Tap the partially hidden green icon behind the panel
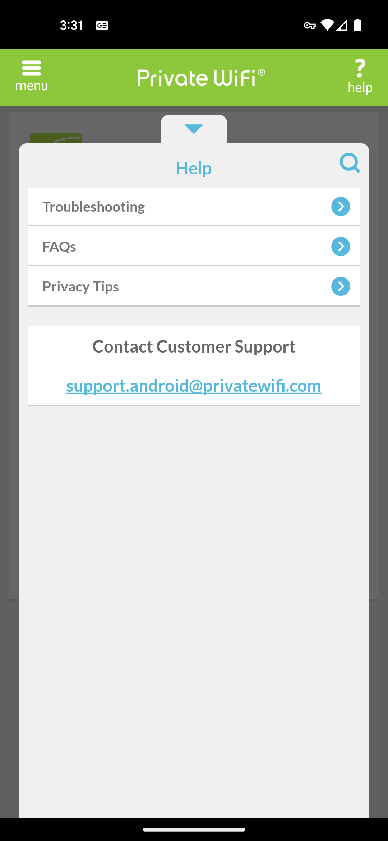Viewport: 388px width, 841px height. click(56, 138)
